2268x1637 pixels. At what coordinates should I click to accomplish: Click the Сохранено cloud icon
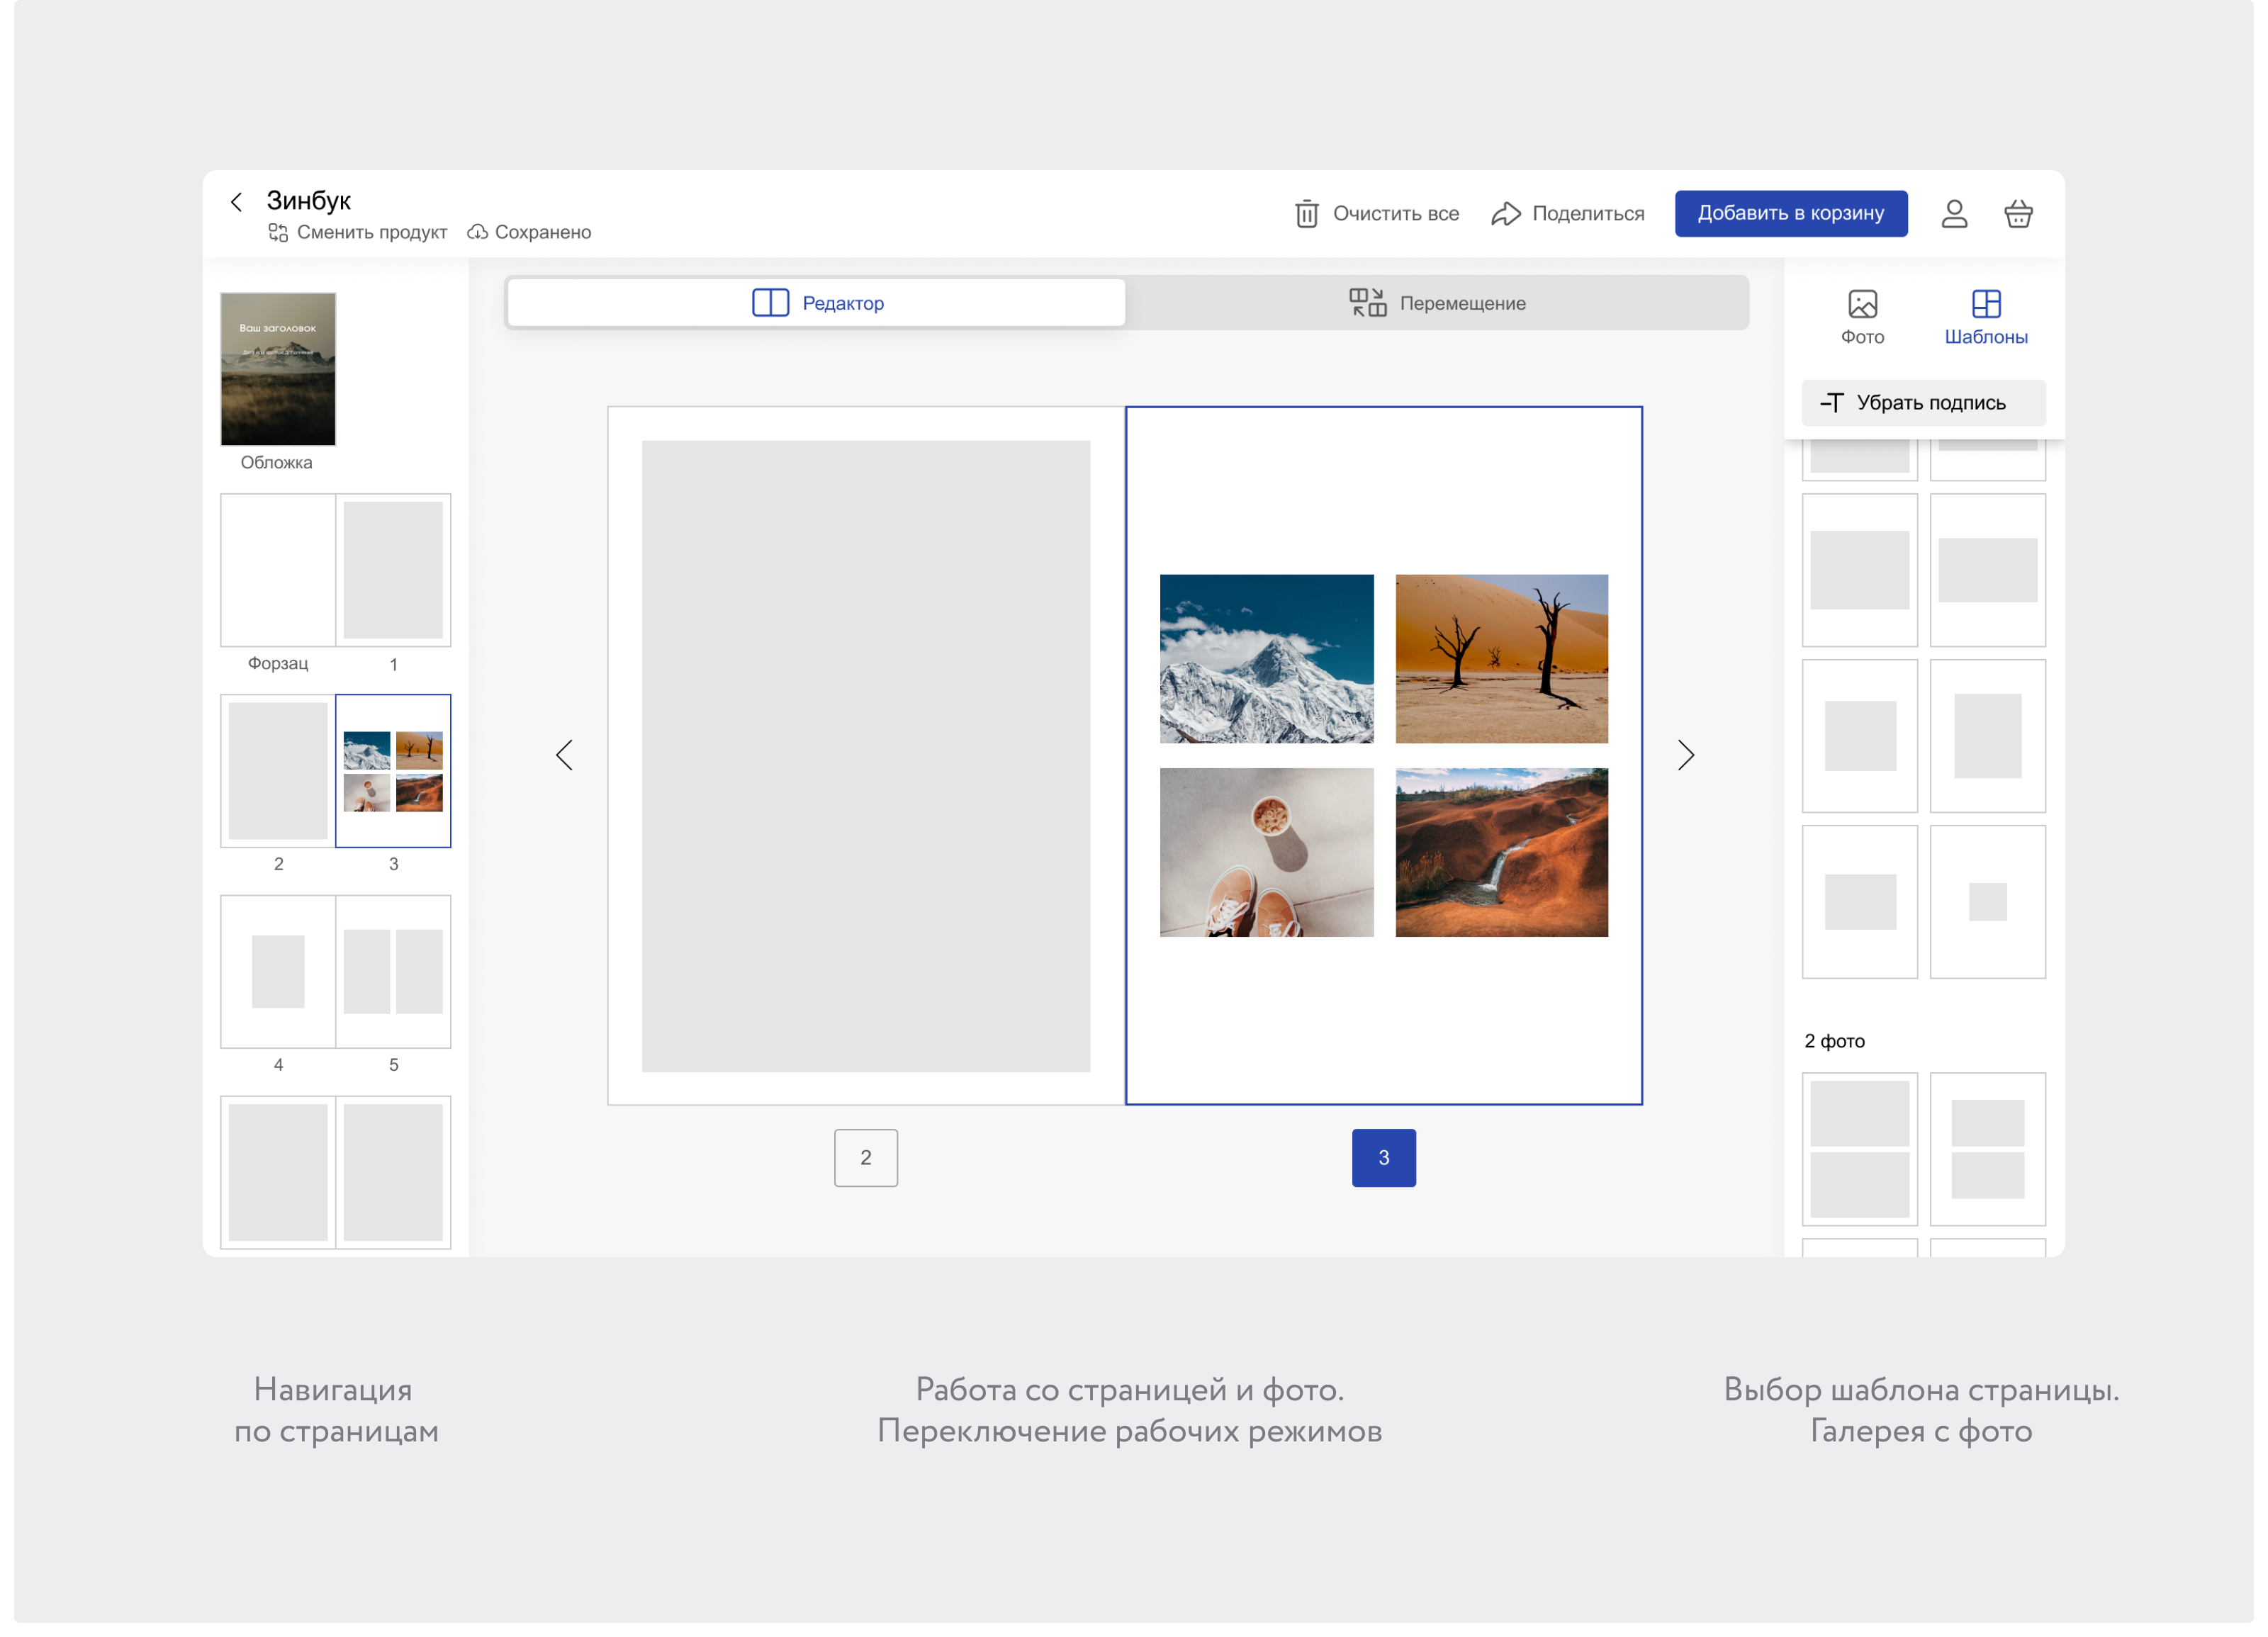pos(477,232)
